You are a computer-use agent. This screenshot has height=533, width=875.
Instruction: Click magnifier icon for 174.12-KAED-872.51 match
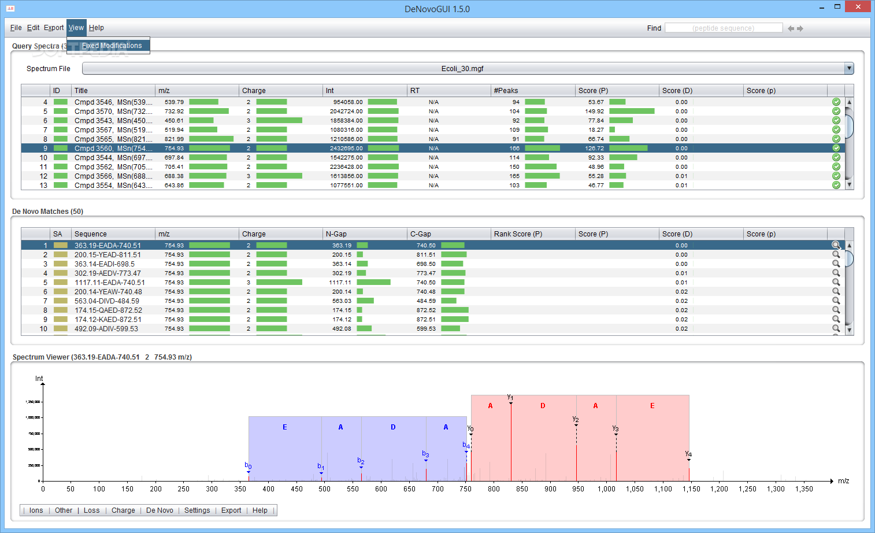point(836,319)
